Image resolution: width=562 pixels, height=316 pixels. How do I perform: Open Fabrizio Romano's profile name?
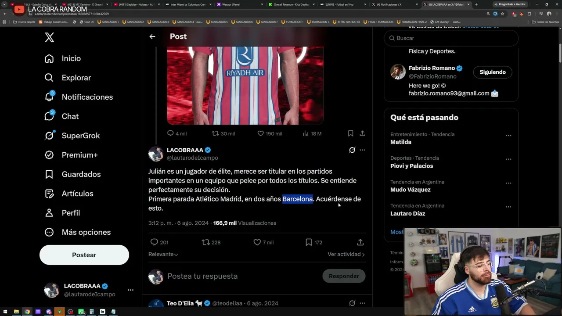pos(432,68)
